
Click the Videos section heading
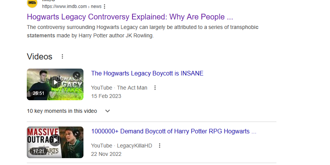point(39,56)
